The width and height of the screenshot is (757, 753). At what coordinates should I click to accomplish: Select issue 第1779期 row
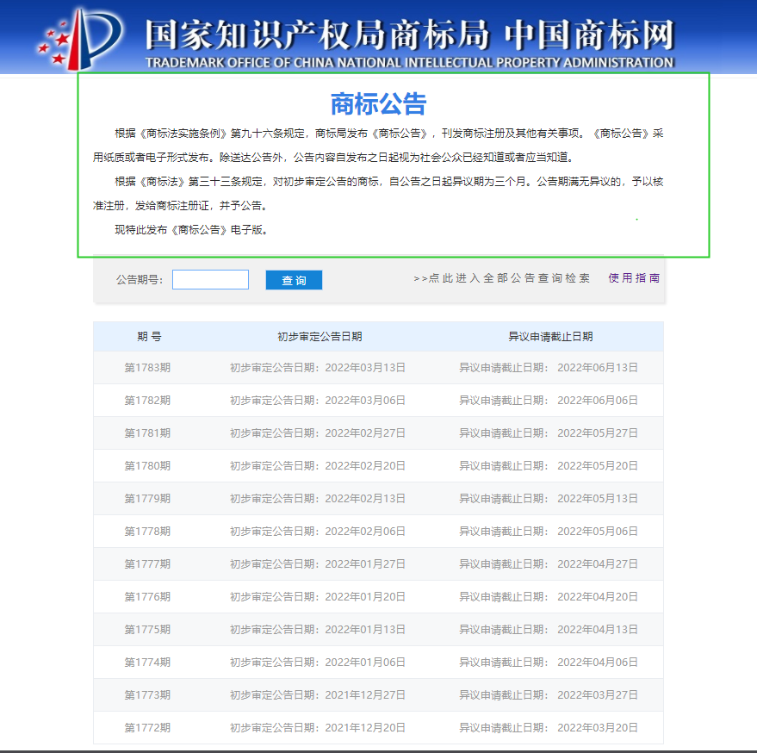click(147, 499)
